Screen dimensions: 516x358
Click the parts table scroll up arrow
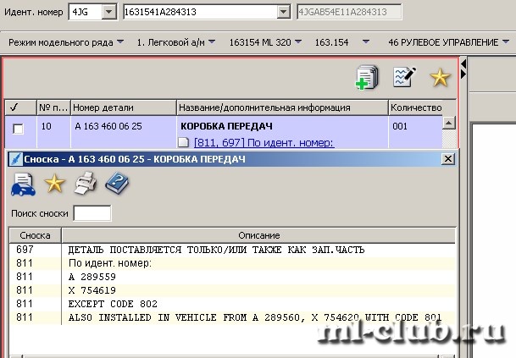tap(449, 123)
